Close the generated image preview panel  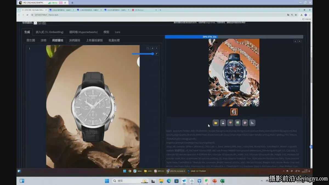299,41
